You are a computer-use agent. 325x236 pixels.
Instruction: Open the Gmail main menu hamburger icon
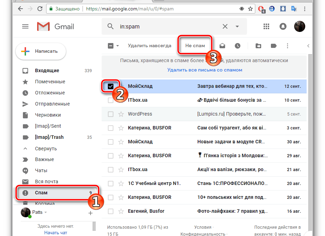[25, 26]
